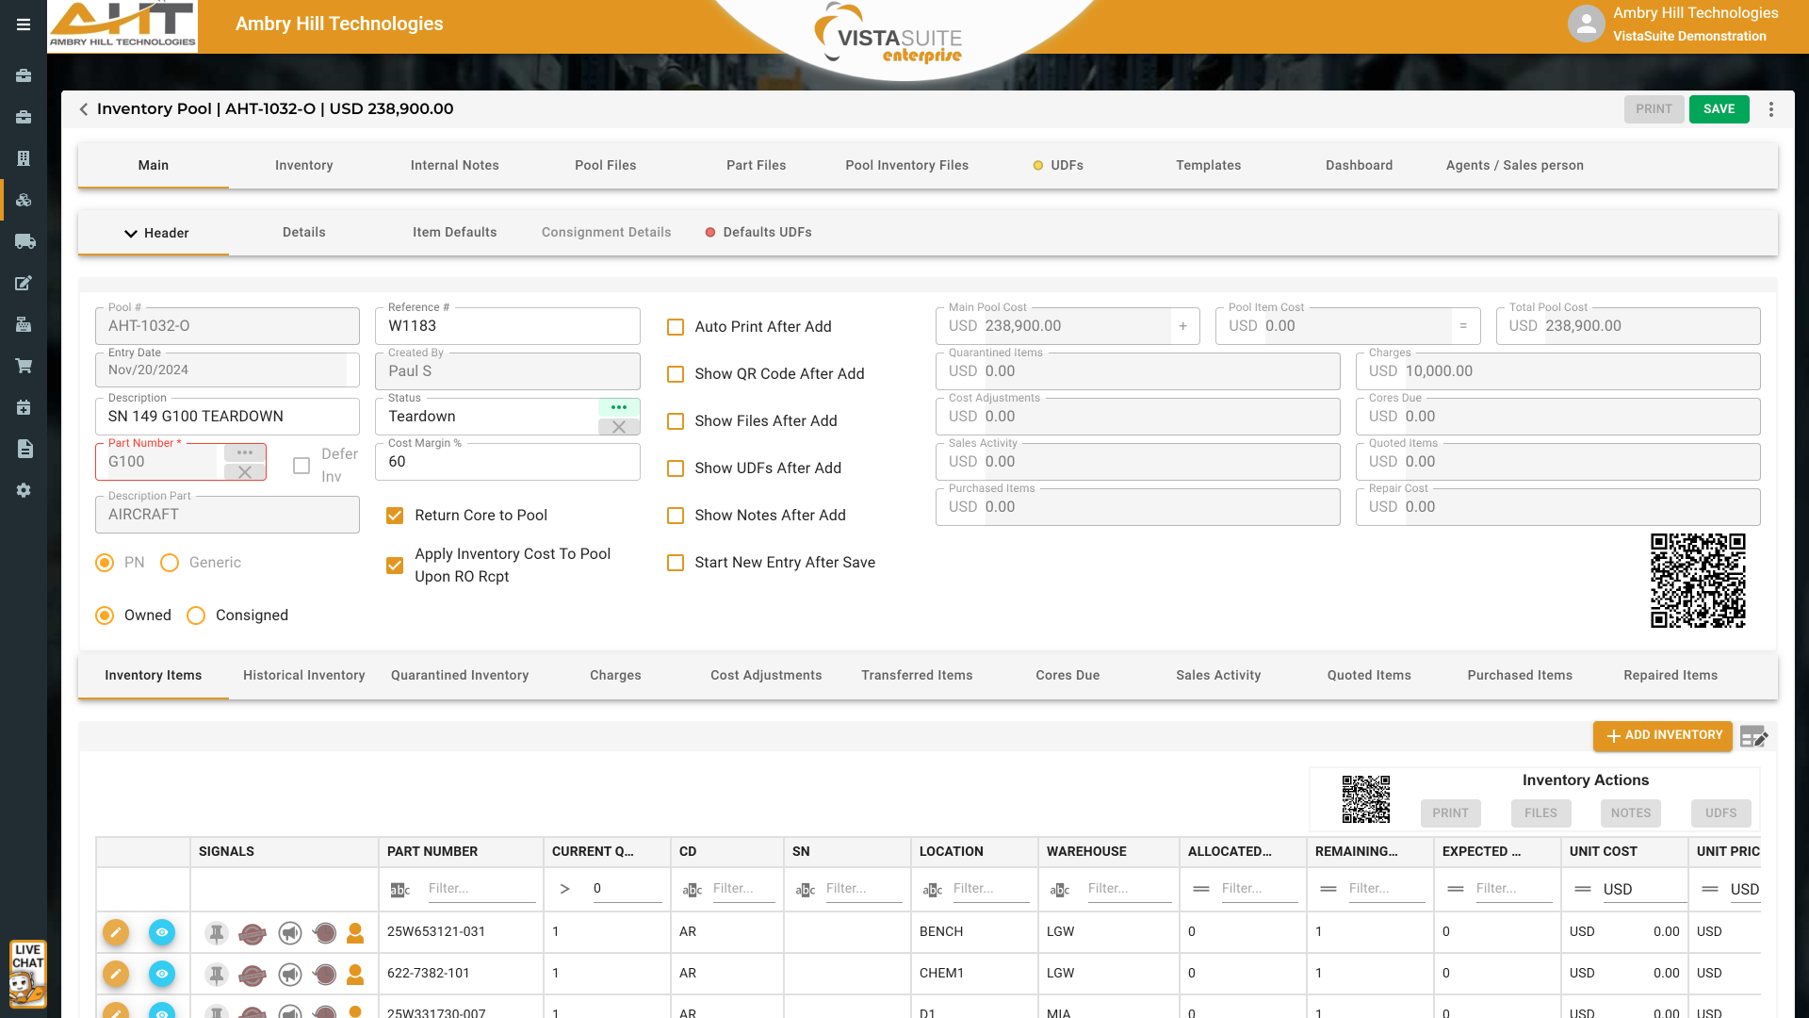The image size is (1809, 1018).
Task: Click the green SAVE button
Action: click(1719, 109)
